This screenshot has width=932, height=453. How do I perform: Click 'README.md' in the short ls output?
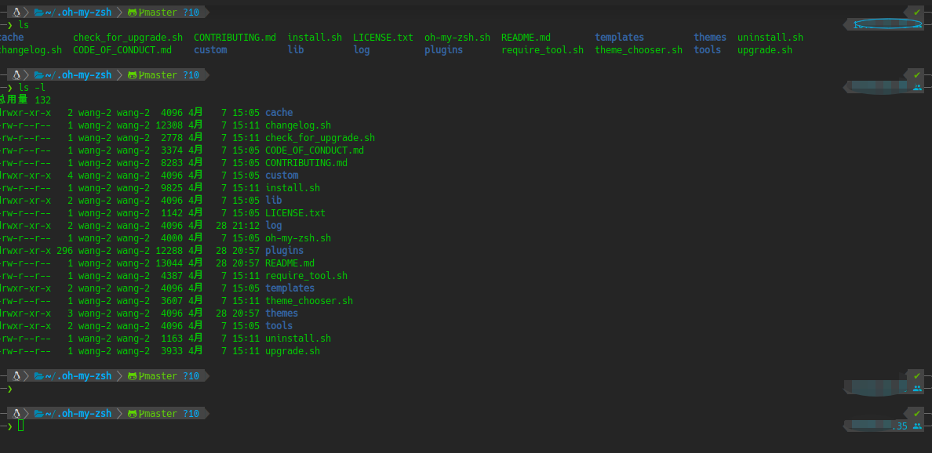tap(526, 38)
